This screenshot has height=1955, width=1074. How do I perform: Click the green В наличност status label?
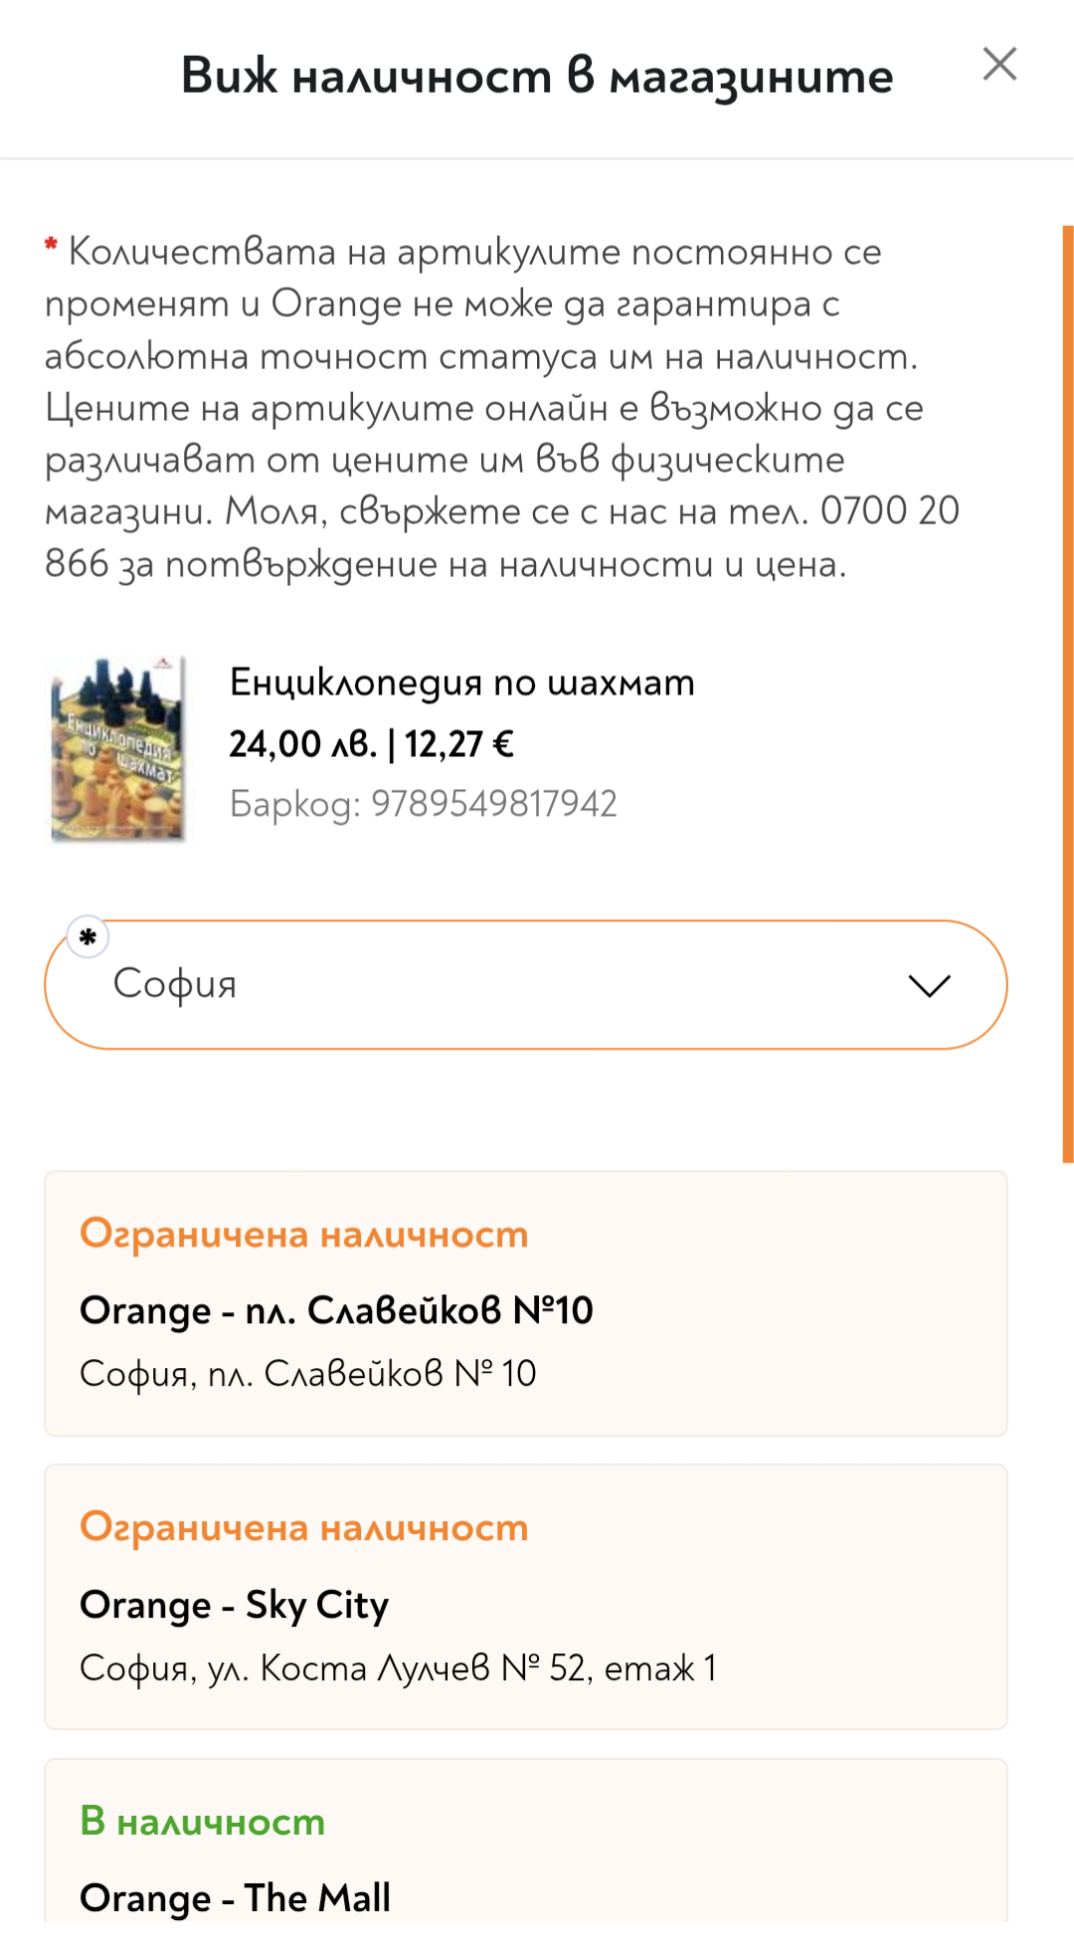202,1821
